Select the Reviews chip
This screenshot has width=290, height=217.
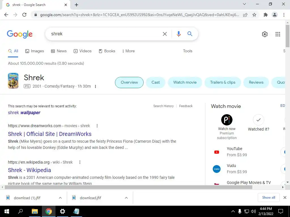[256, 83]
